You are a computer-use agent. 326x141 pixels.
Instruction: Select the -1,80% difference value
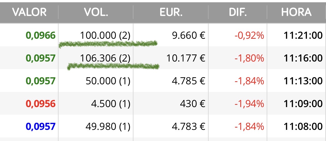249,58
